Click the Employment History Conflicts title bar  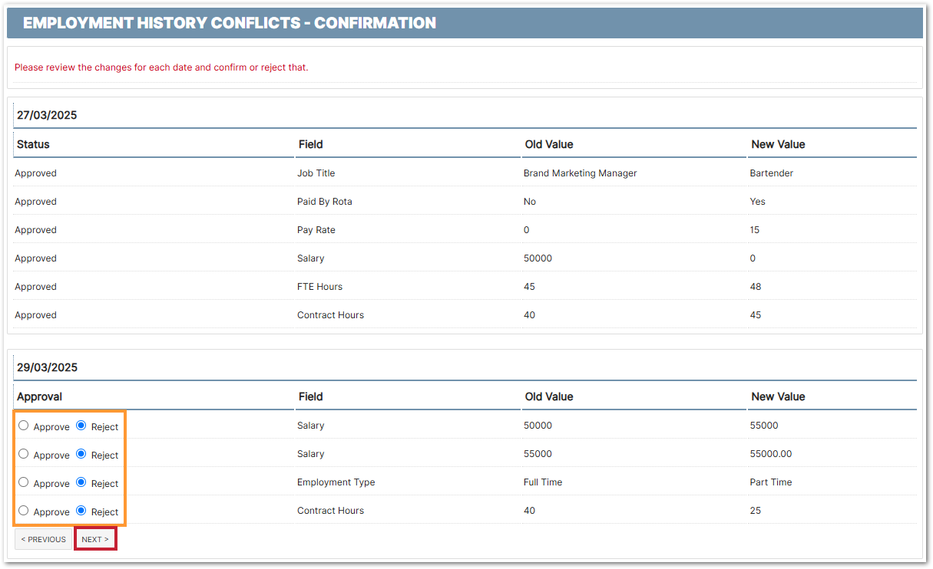point(230,23)
